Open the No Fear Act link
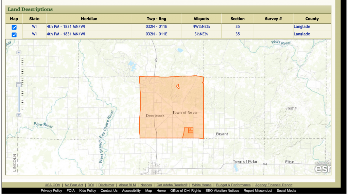 [74, 185]
